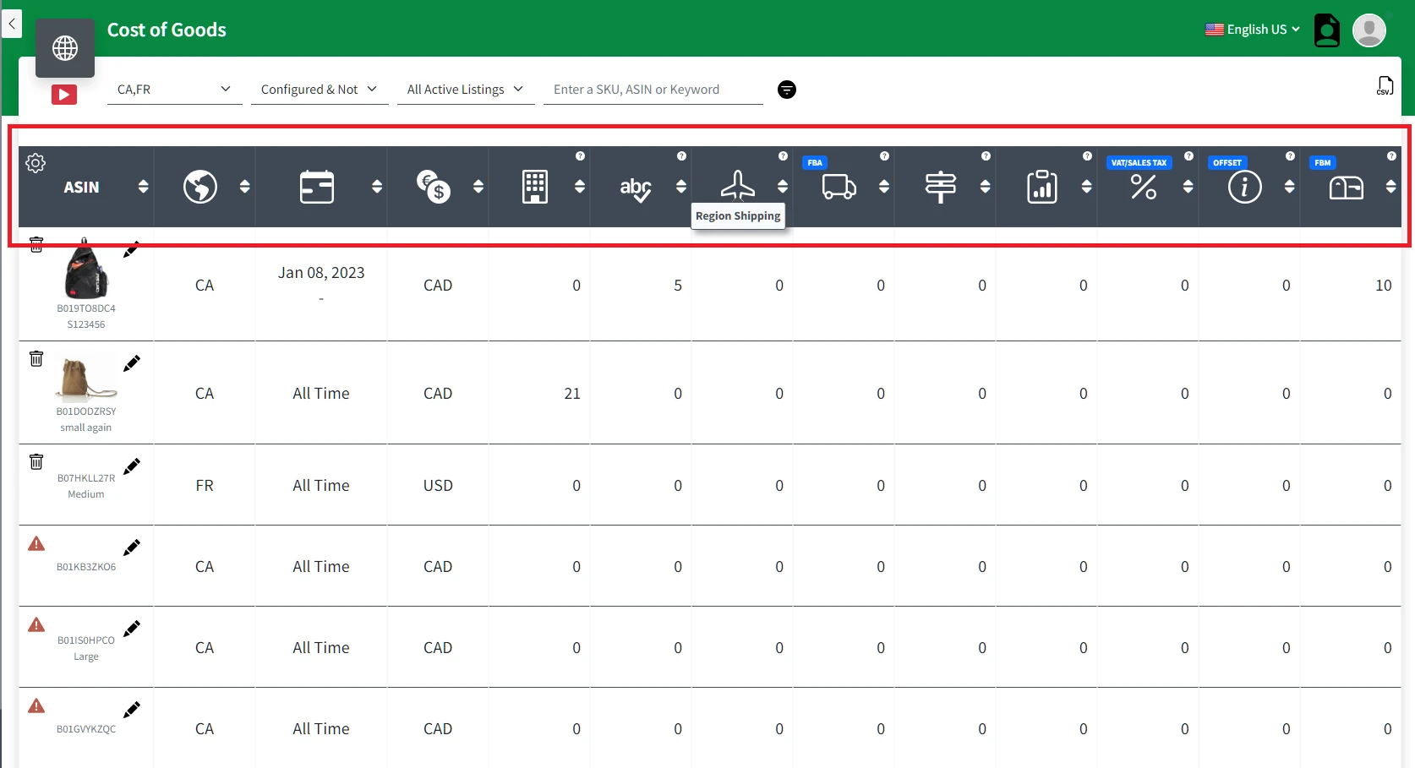Delete row for B019TO8DC4

36,245
